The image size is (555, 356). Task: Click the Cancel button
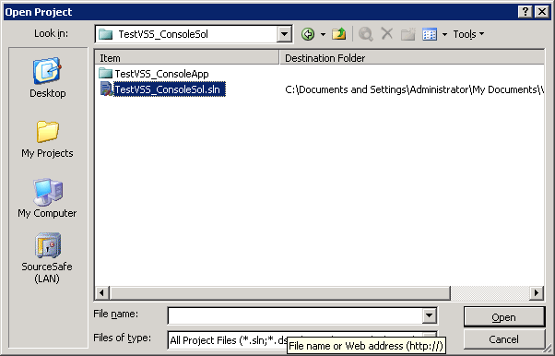[504, 339]
